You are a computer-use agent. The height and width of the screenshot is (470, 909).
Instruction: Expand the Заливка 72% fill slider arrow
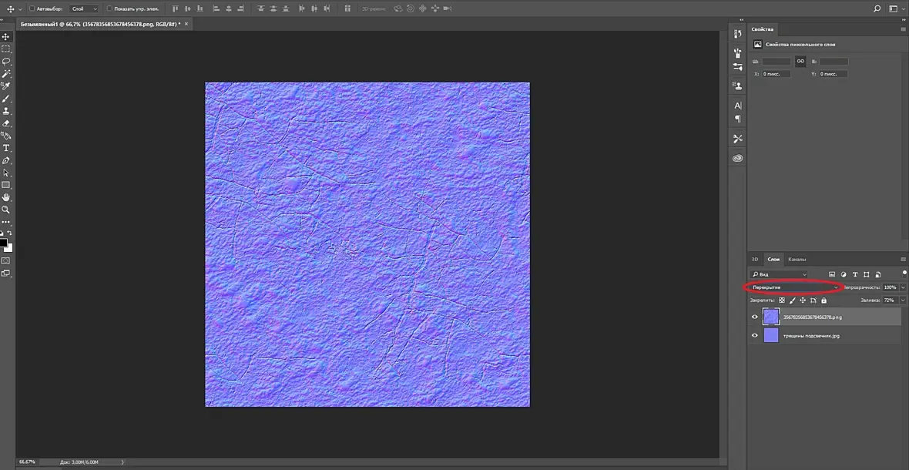tap(902, 300)
